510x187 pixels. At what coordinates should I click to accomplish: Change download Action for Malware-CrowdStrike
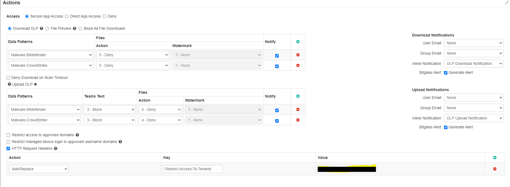click(132, 65)
